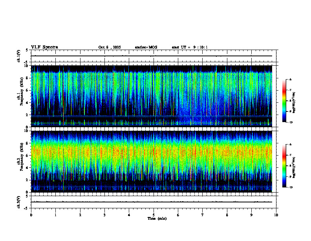
Task: Click the "-10" tick on ch.2 colorbar
Action: tap(290, 187)
